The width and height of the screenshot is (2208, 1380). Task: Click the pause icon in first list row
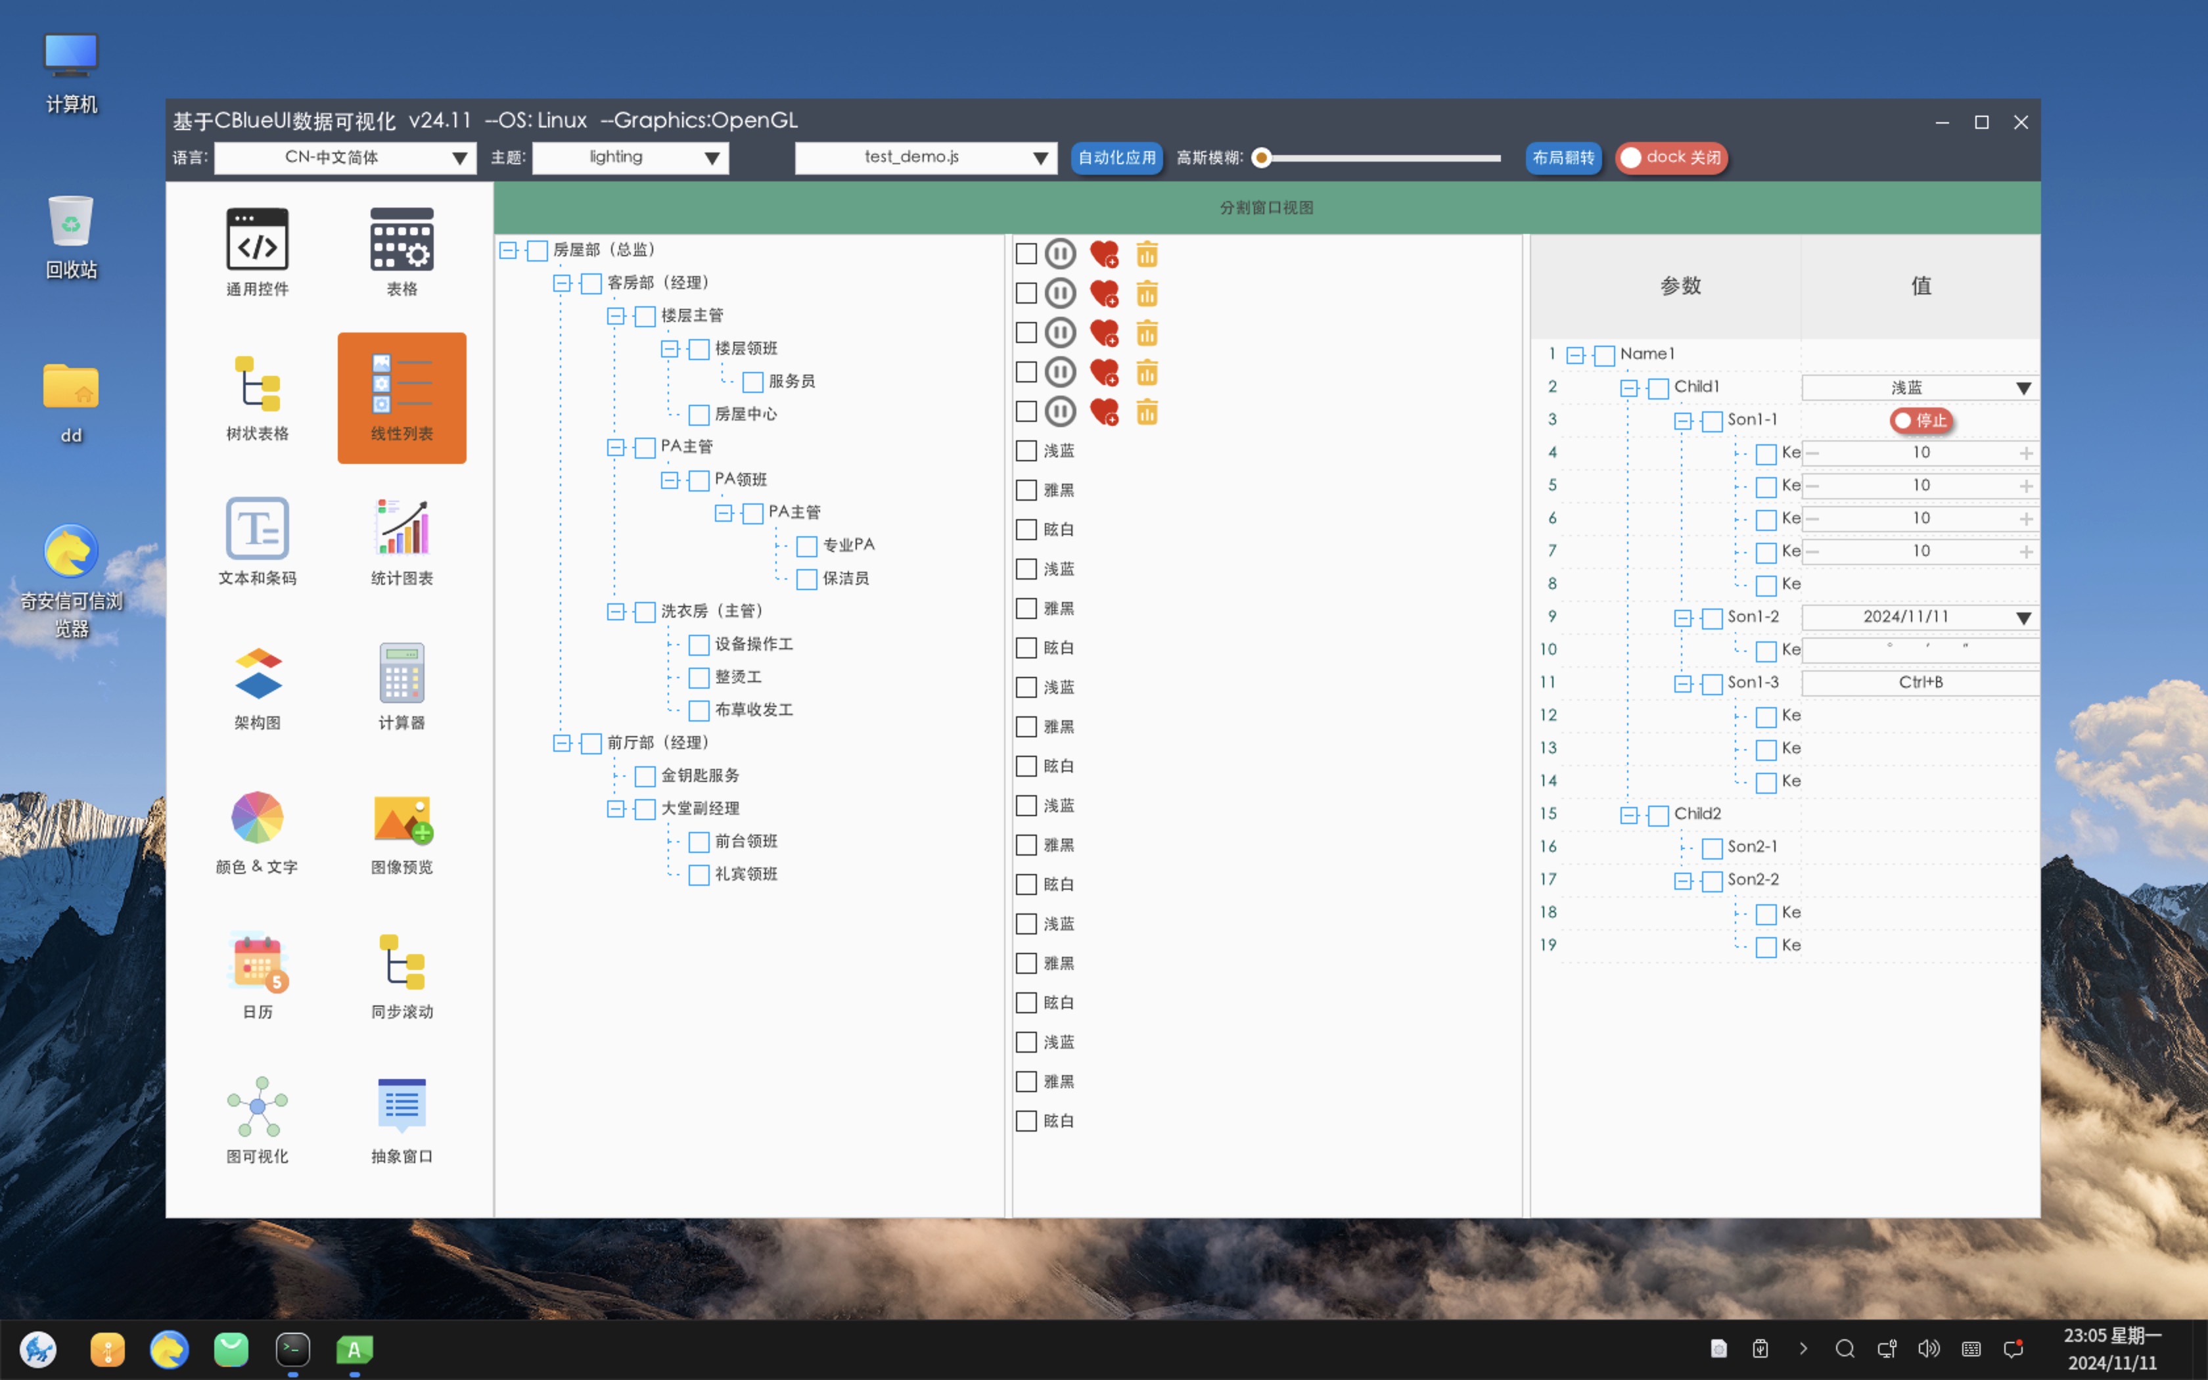(1060, 254)
